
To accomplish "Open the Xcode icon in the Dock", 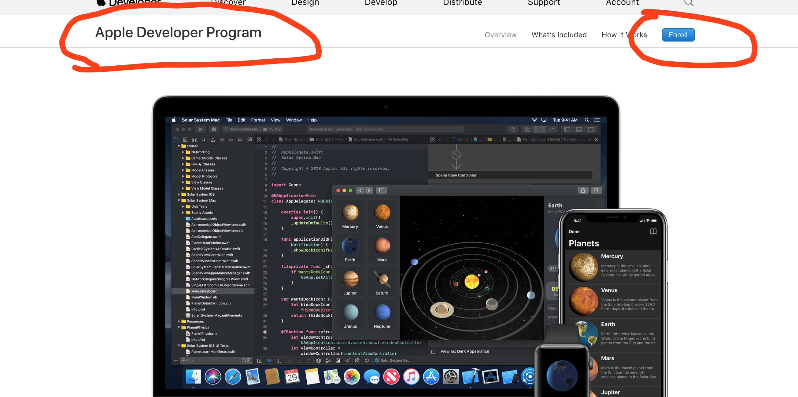I will 470,377.
